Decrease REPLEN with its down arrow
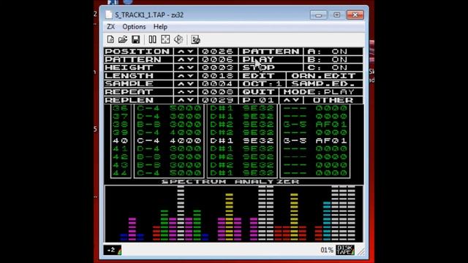This screenshot has height=263, width=468. coord(190,100)
